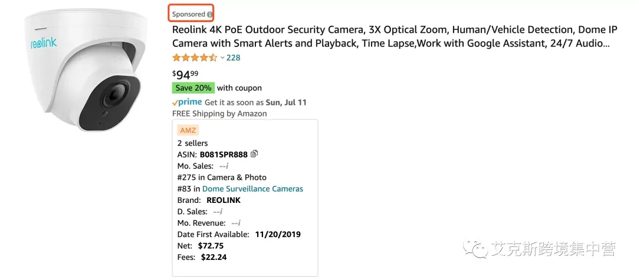Click the D. Sales info icon
637x277 pixels.
click(221, 211)
